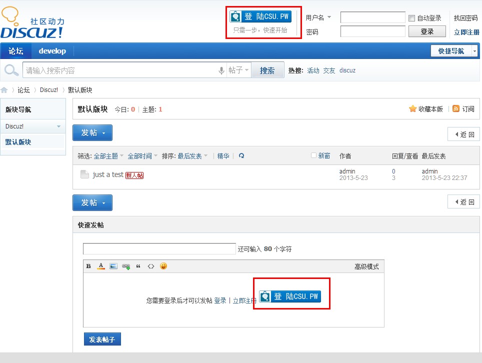The width and height of the screenshot is (482, 363).
Task: Click the username input field
Action: pos(372,17)
